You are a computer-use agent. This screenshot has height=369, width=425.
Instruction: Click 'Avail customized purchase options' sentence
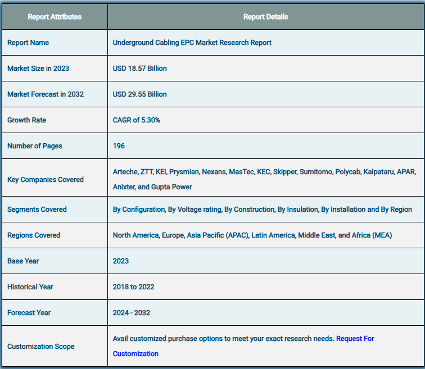click(223, 339)
